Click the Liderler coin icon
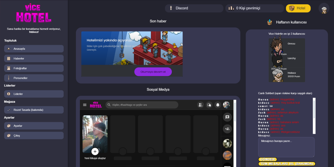This screenshot has height=167, width=334. [9, 94]
